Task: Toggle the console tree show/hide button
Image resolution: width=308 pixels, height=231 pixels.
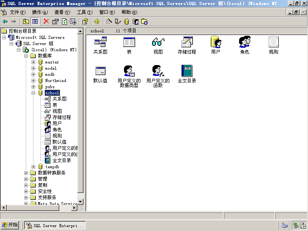Action: point(35,22)
